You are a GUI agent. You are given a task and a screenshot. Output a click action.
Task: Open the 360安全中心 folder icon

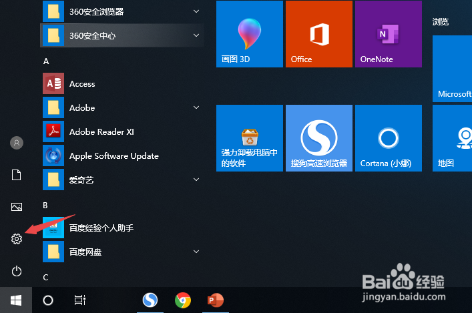pyautogui.click(x=53, y=35)
